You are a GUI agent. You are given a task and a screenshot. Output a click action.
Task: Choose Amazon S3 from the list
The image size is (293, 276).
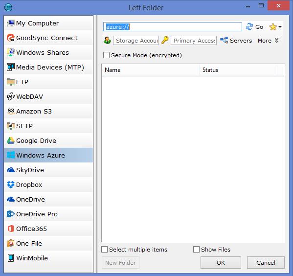click(x=48, y=111)
